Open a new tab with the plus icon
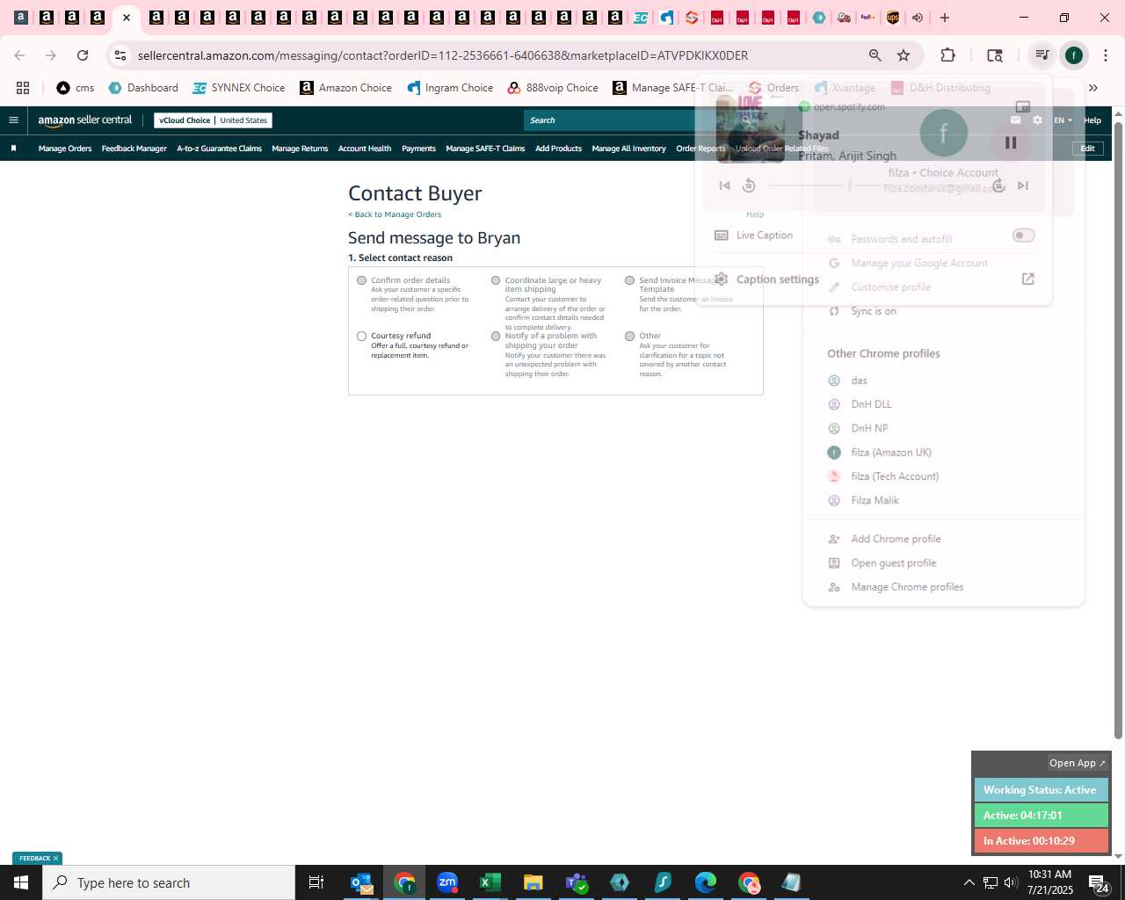The image size is (1125, 900). pyautogui.click(x=945, y=18)
